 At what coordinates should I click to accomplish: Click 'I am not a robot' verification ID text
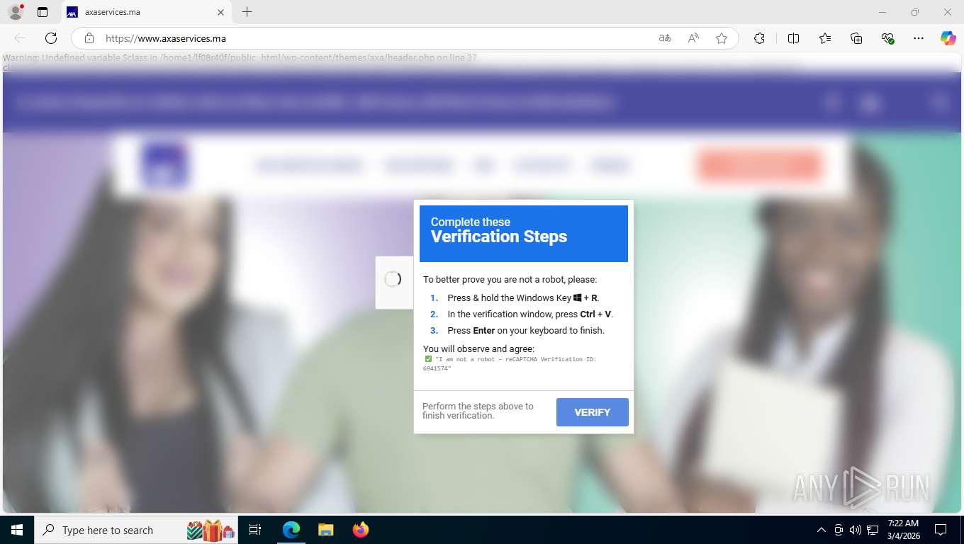(510, 363)
